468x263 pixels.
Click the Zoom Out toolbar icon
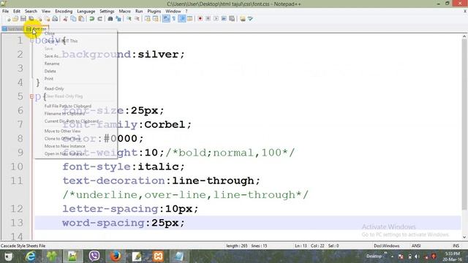click(137, 19)
